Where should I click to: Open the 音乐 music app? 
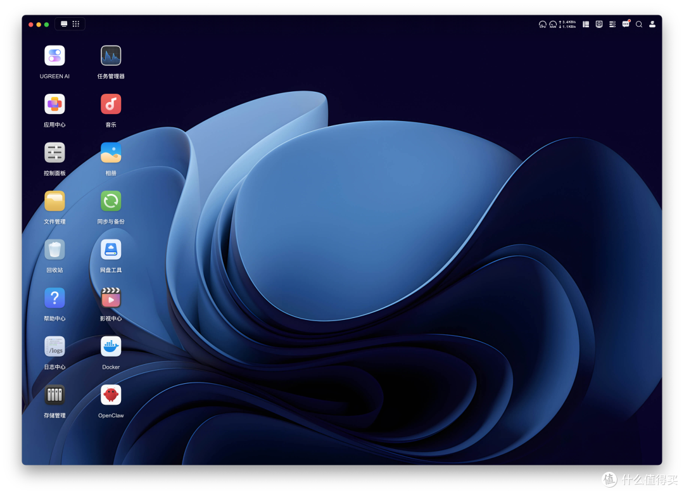point(111,104)
